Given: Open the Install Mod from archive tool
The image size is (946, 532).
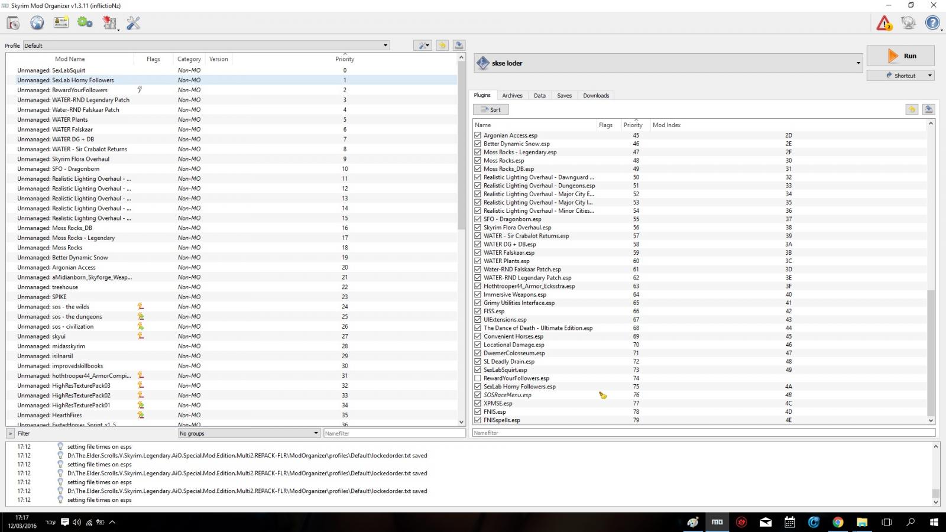Looking at the screenshot, I should click(x=13, y=23).
